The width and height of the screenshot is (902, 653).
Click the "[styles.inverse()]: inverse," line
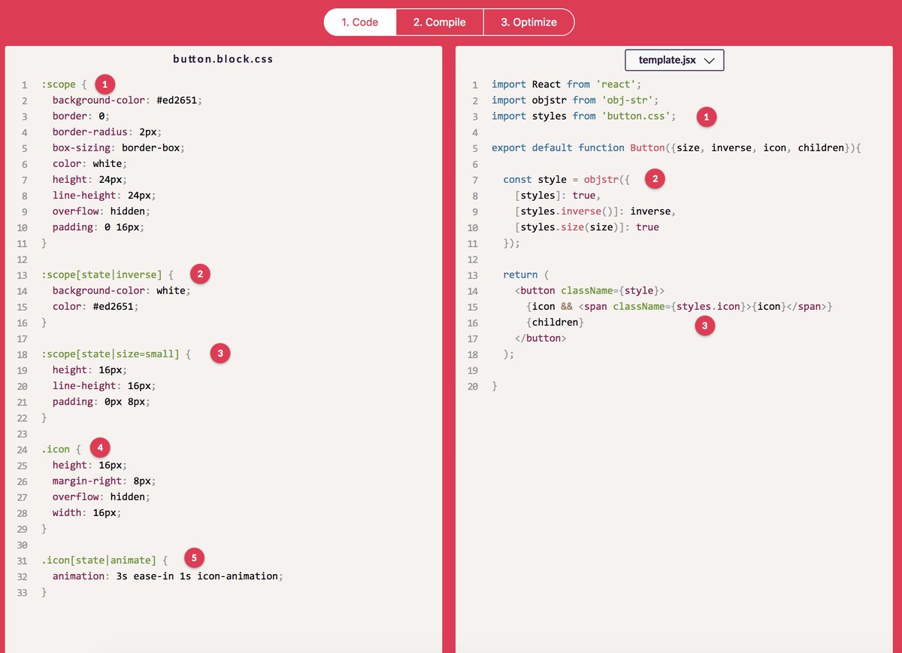(x=595, y=211)
